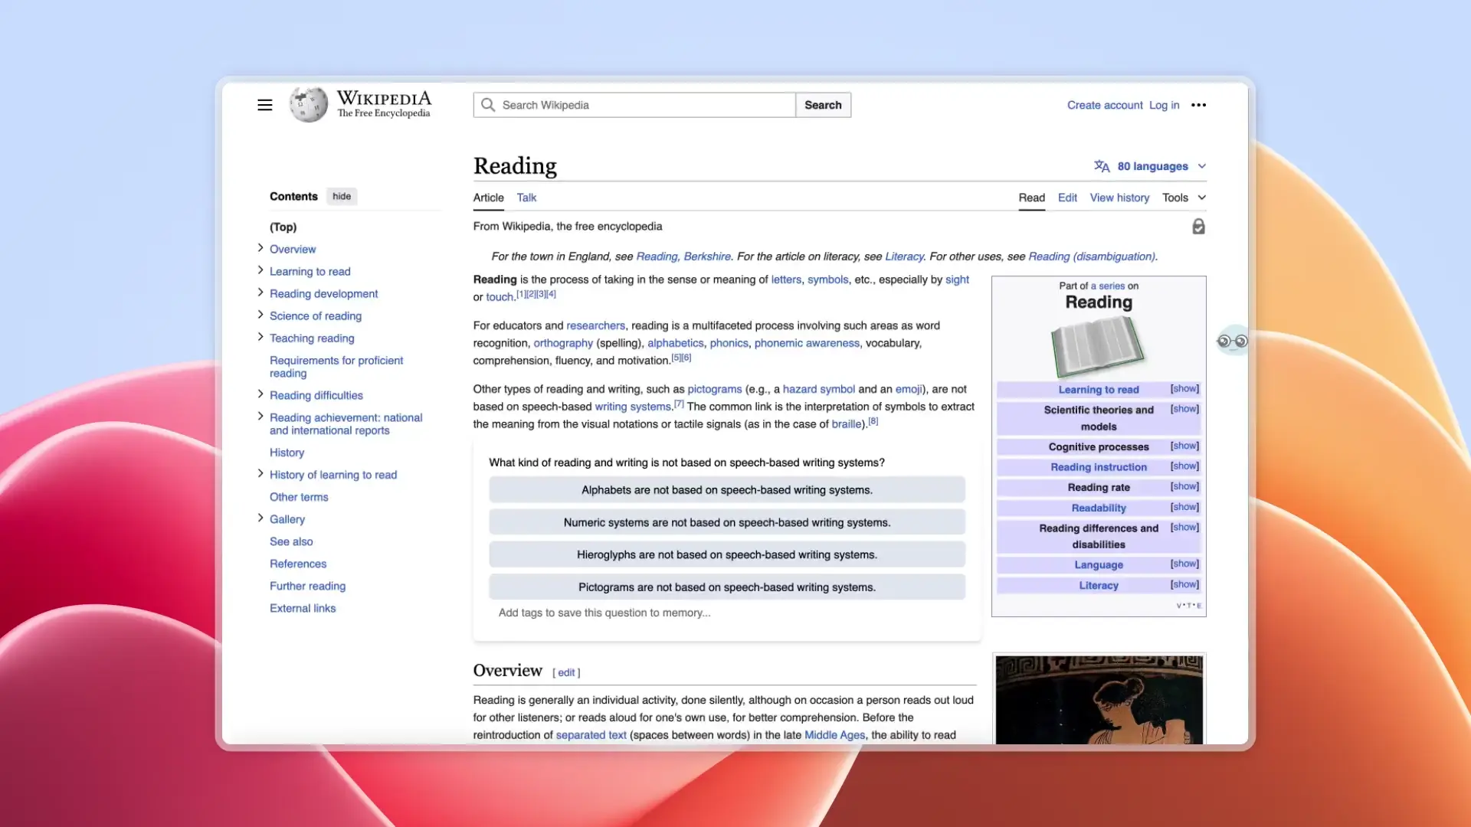Click the Create account link
This screenshot has height=827, width=1471.
[x=1105, y=105]
